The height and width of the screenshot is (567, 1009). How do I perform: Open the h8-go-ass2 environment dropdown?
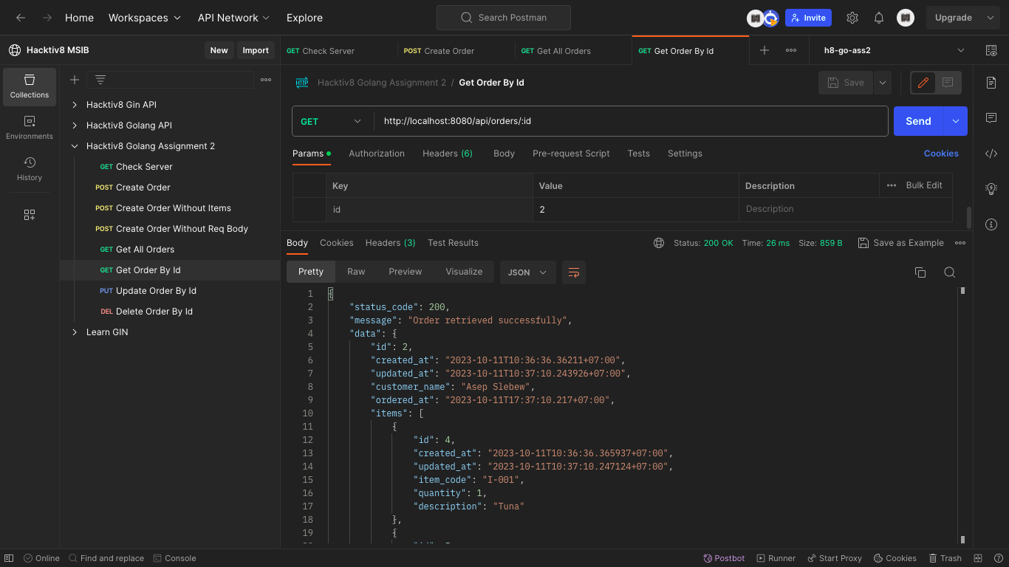pyautogui.click(x=895, y=50)
